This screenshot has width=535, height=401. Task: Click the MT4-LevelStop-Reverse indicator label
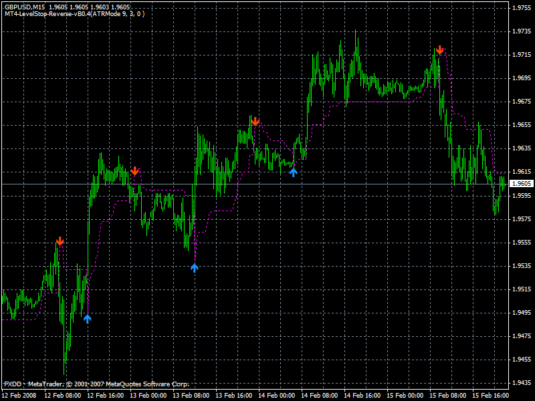(x=75, y=14)
